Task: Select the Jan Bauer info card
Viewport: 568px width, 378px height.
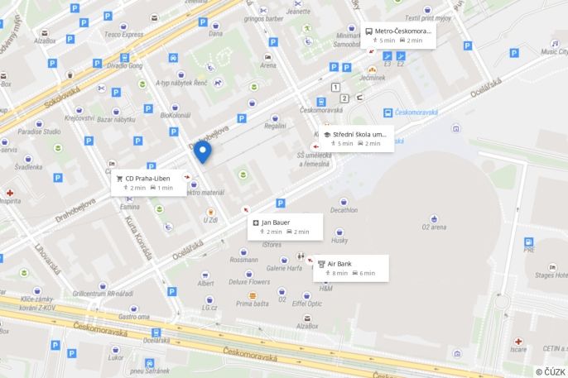Action: pyautogui.click(x=285, y=227)
